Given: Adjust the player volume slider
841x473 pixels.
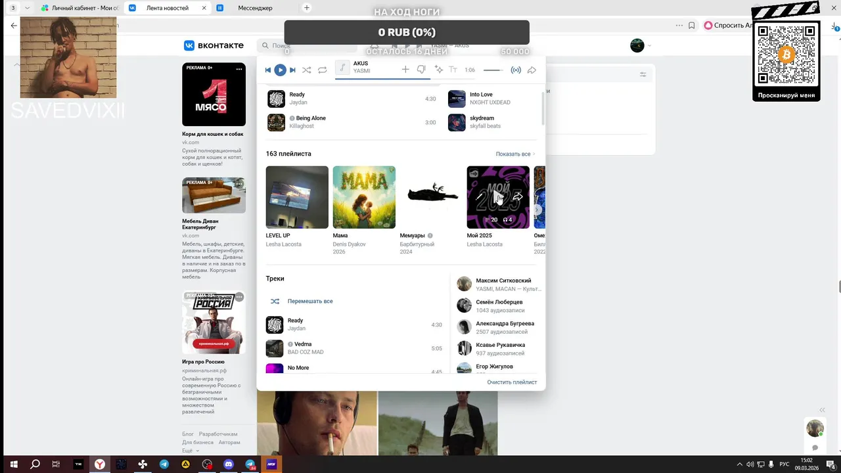Looking at the screenshot, I should coord(493,70).
